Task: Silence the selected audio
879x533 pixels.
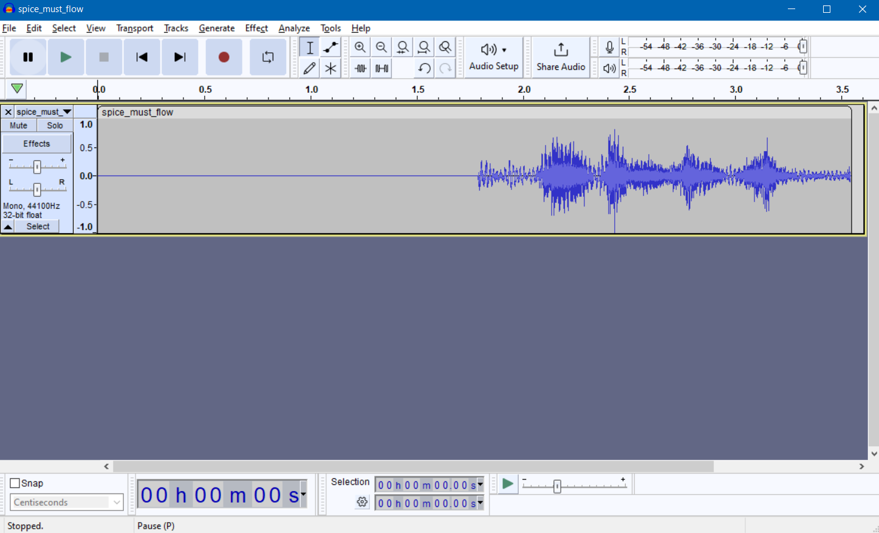Action: [x=381, y=68]
